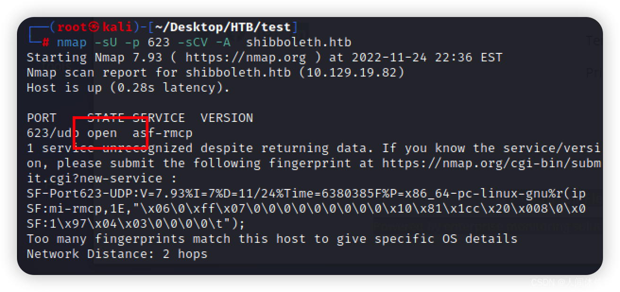Click the nmap.org/cgi-bin submit URL
Viewport: 620px width, 292px height.
[491, 163]
